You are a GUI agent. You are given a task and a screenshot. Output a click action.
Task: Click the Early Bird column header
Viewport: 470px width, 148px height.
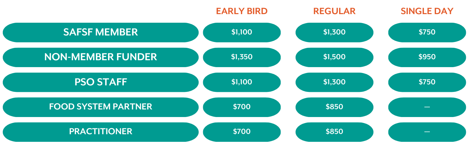(x=242, y=11)
